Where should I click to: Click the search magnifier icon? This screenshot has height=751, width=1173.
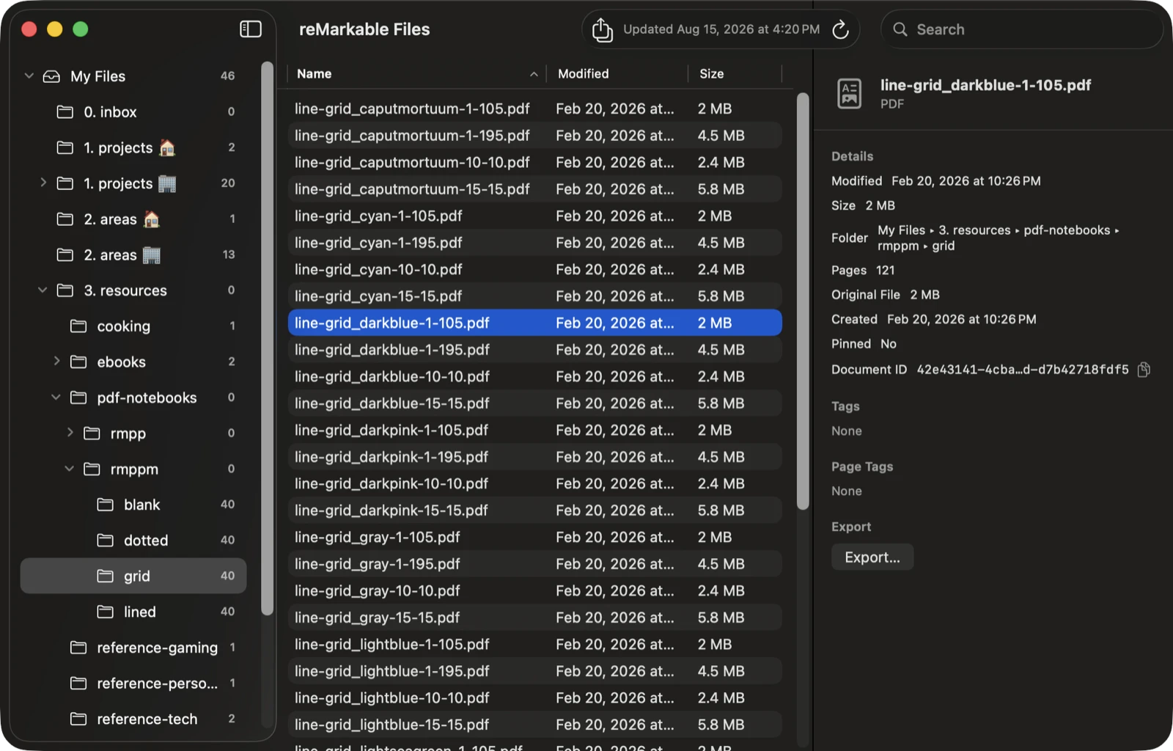click(900, 29)
